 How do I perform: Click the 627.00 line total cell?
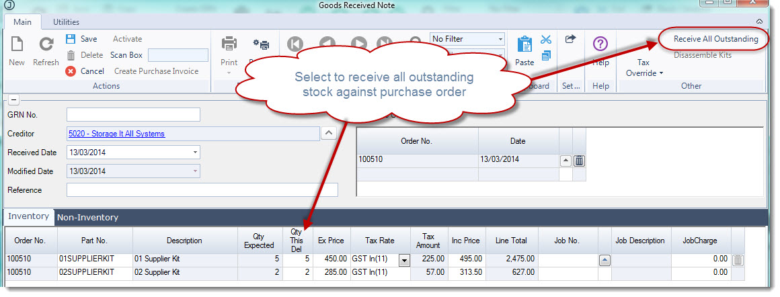point(512,273)
